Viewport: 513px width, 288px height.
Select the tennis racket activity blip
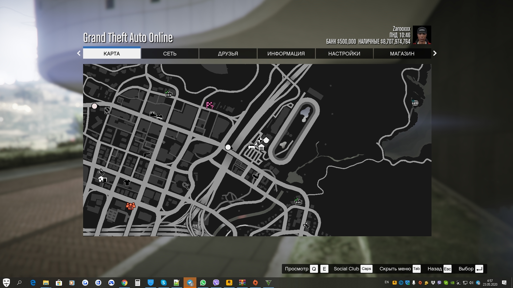(186, 185)
